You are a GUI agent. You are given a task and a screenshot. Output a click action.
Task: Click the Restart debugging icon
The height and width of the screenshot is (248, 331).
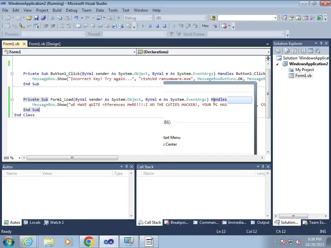click(165, 26)
